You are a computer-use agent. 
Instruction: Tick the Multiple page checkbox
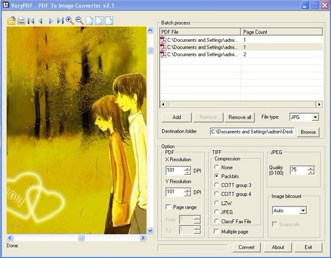click(217, 231)
